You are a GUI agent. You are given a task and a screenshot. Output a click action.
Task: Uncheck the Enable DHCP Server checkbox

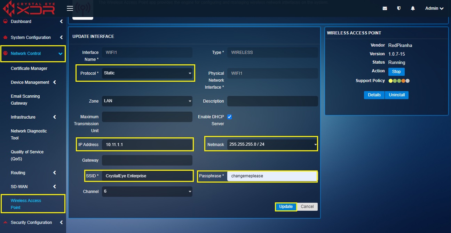[x=229, y=117]
